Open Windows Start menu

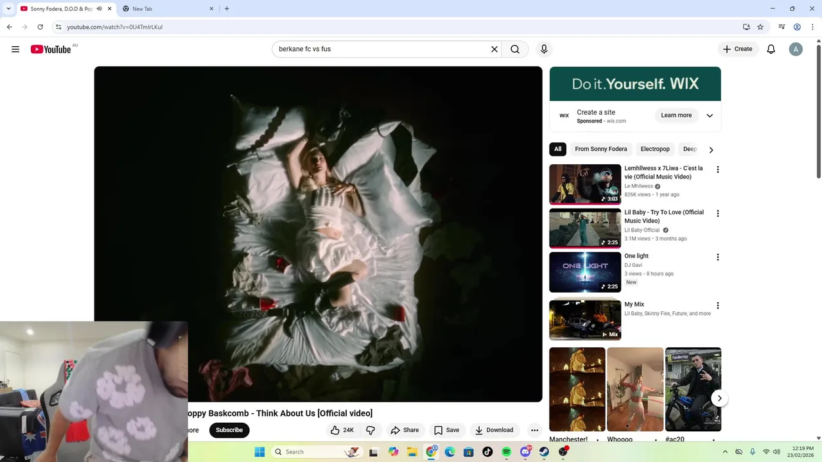pyautogui.click(x=259, y=452)
